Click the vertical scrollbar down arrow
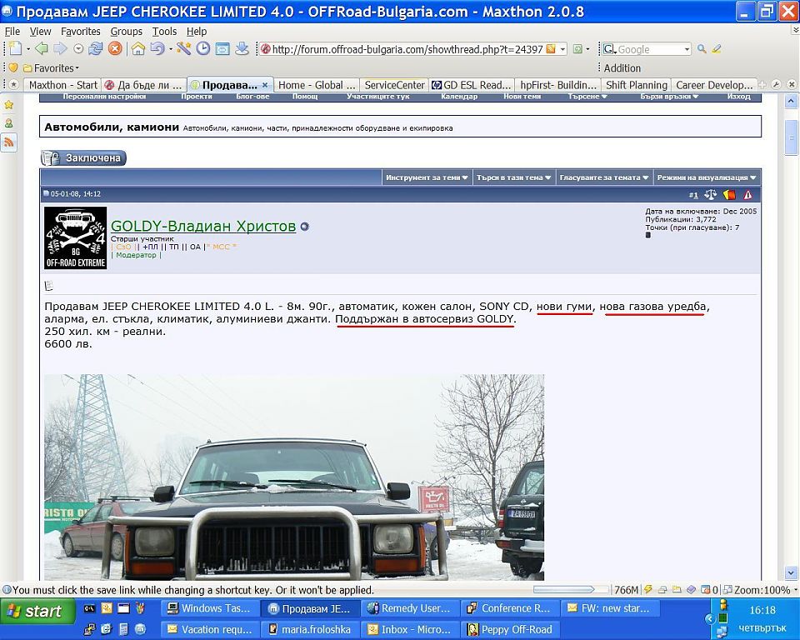 [791, 572]
